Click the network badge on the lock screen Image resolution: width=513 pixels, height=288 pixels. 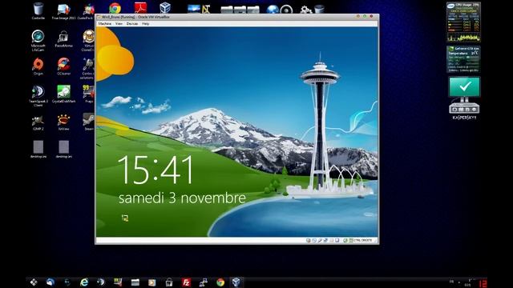pyautogui.click(x=125, y=218)
